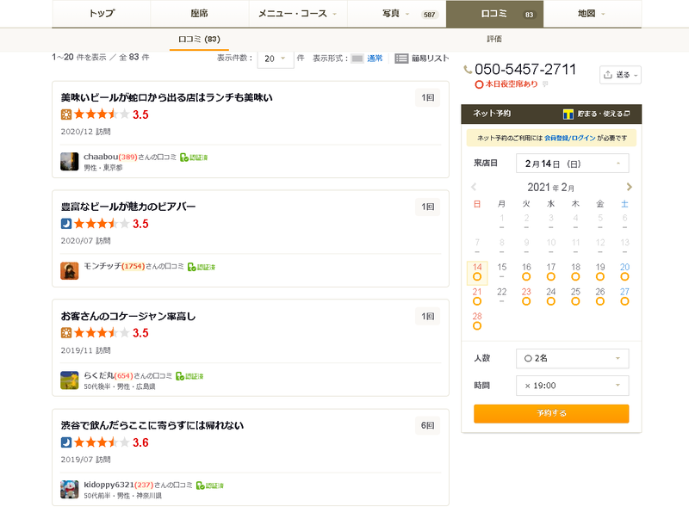Click the 2020/12 訪問 visit date
Image resolution: width=689 pixels, height=513 pixels.
tap(85, 132)
